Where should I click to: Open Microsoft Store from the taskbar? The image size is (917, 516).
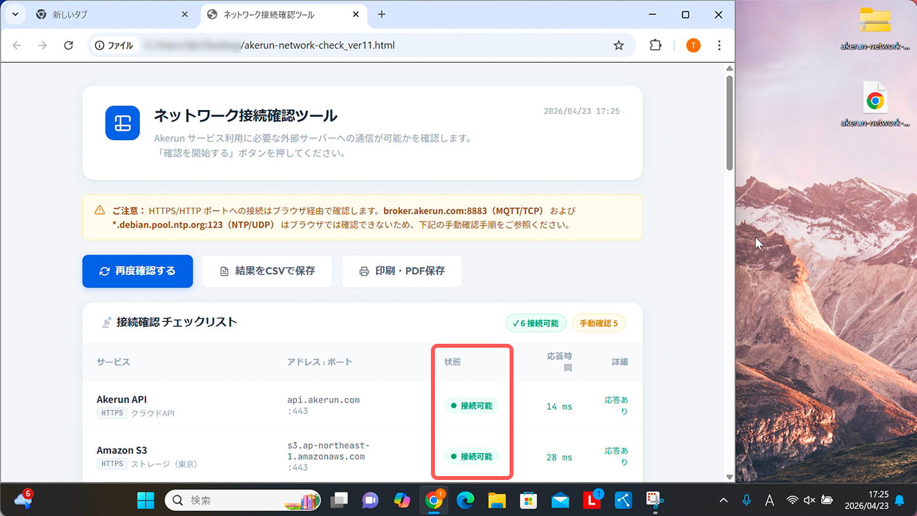(529, 500)
